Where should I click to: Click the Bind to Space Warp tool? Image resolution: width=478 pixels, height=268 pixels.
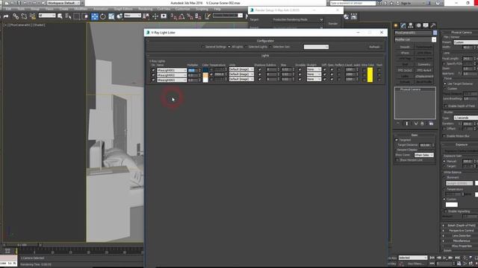33,16
